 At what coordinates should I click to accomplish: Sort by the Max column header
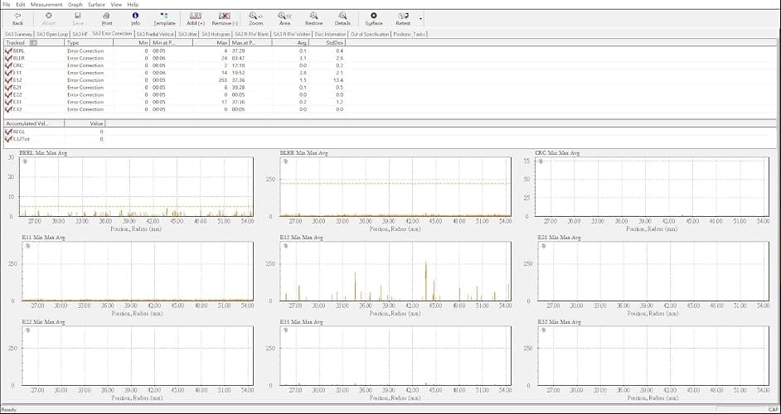211,43
